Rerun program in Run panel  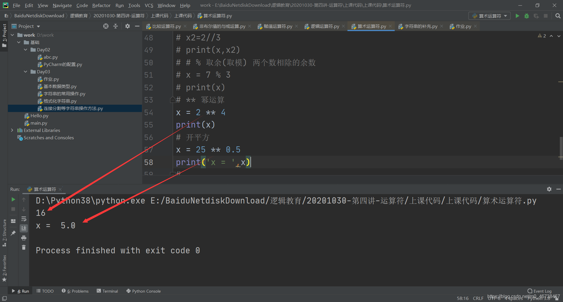point(13,199)
